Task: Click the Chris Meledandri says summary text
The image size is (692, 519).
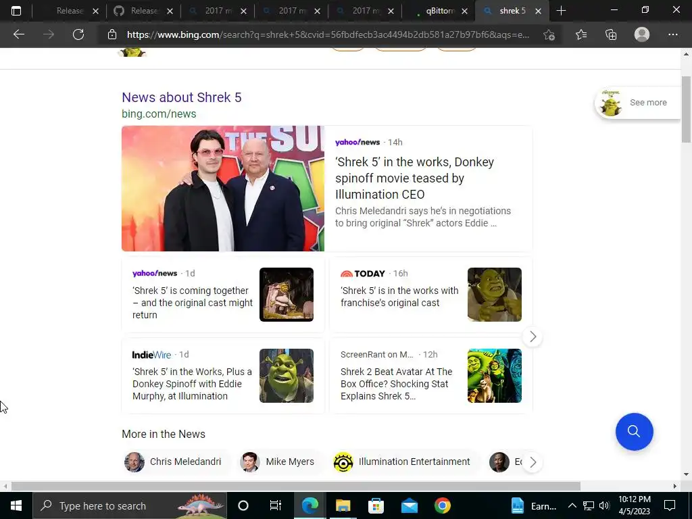Action: point(422,217)
